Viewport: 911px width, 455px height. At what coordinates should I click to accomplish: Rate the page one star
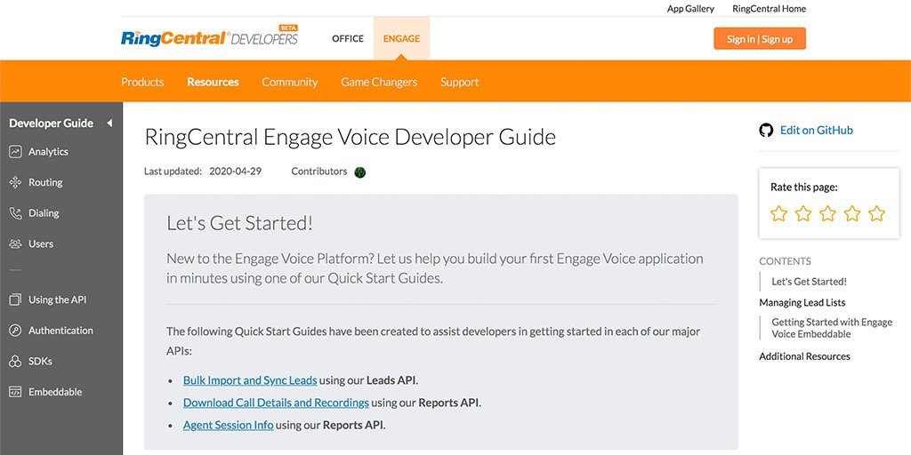click(x=778, y=213)
